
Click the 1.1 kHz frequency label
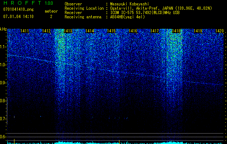[x=3, y=47]
